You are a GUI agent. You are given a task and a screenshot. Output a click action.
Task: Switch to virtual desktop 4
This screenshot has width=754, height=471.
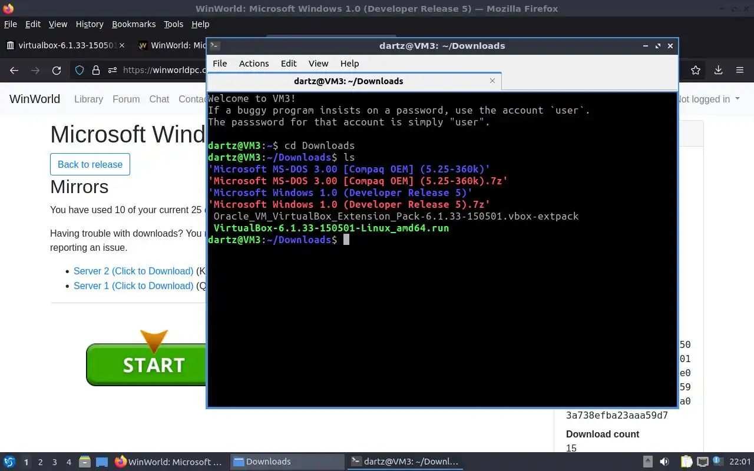point(69,462)
